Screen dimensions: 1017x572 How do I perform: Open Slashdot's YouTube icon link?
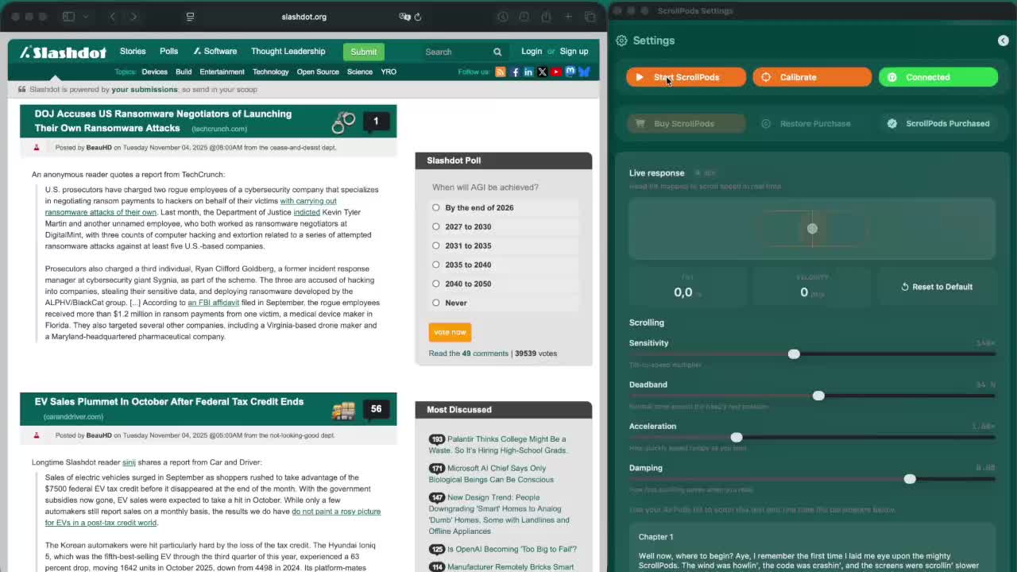click(556, 71)
